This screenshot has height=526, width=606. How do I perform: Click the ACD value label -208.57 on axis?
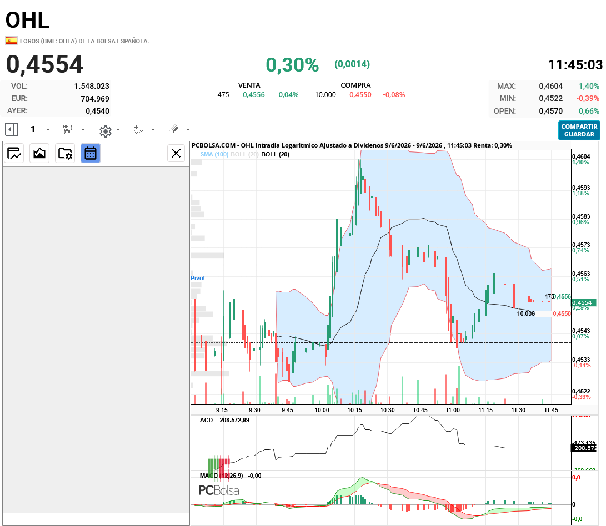(584, 448)
